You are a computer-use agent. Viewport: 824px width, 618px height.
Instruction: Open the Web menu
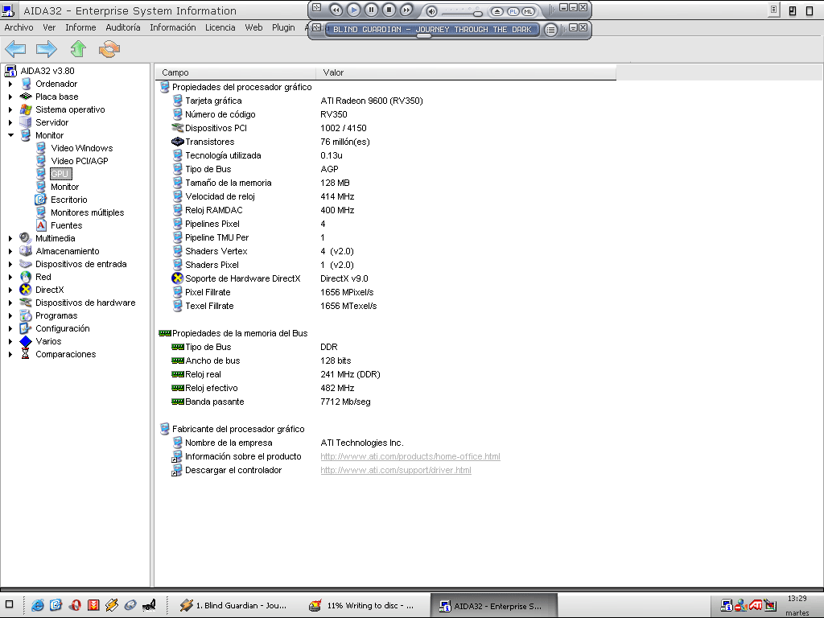253,27
